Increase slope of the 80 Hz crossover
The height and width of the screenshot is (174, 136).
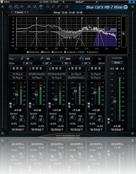pyautogui.click(x=31, y=63)
